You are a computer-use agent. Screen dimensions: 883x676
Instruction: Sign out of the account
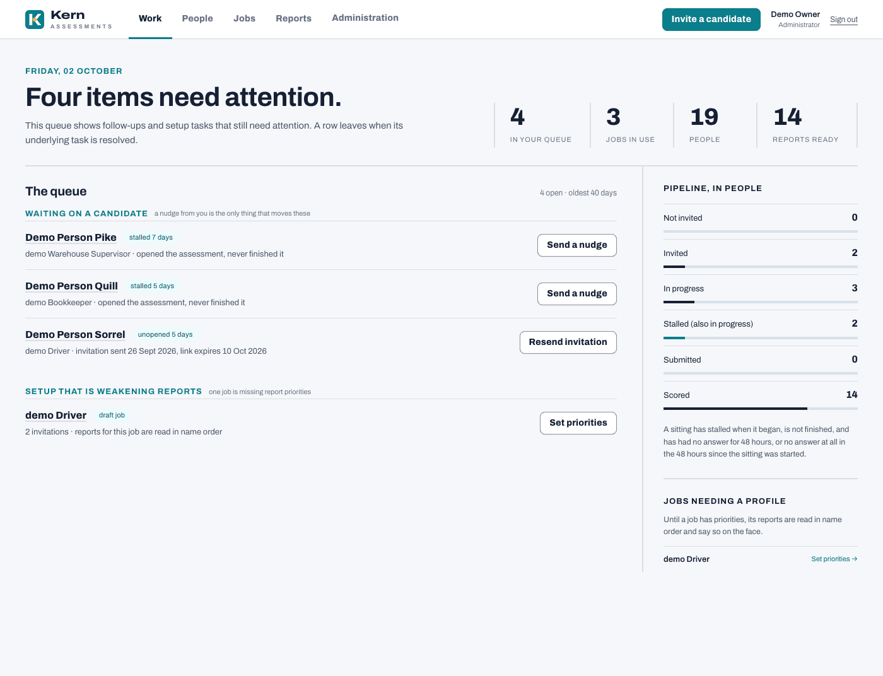(843, 20)
